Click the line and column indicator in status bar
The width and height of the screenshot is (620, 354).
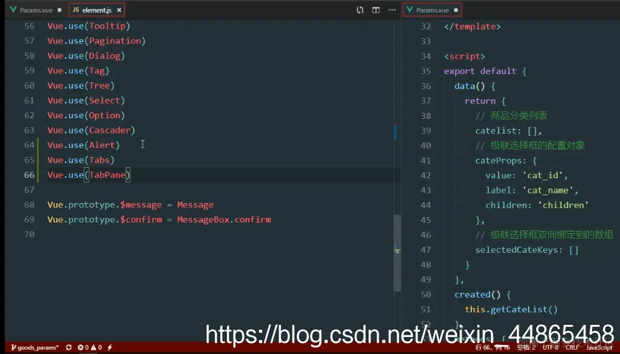pos(492,347)
